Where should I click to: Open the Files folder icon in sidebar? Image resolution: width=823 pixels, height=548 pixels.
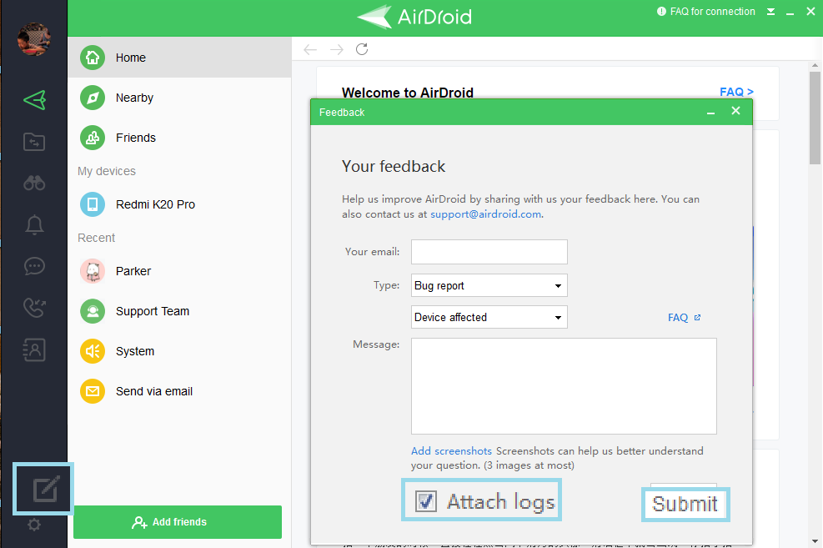[x=34, y=142]
